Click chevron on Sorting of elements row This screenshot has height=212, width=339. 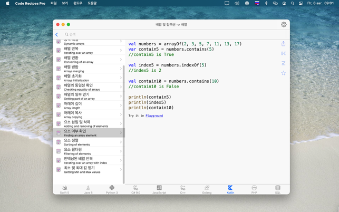(x=121, y=142)
